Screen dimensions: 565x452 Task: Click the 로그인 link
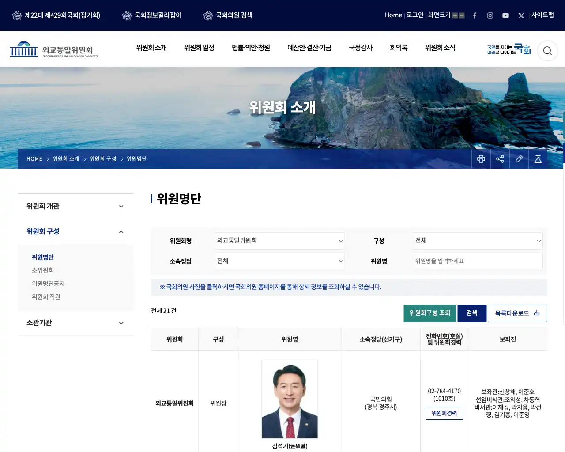tap(415, 15)
